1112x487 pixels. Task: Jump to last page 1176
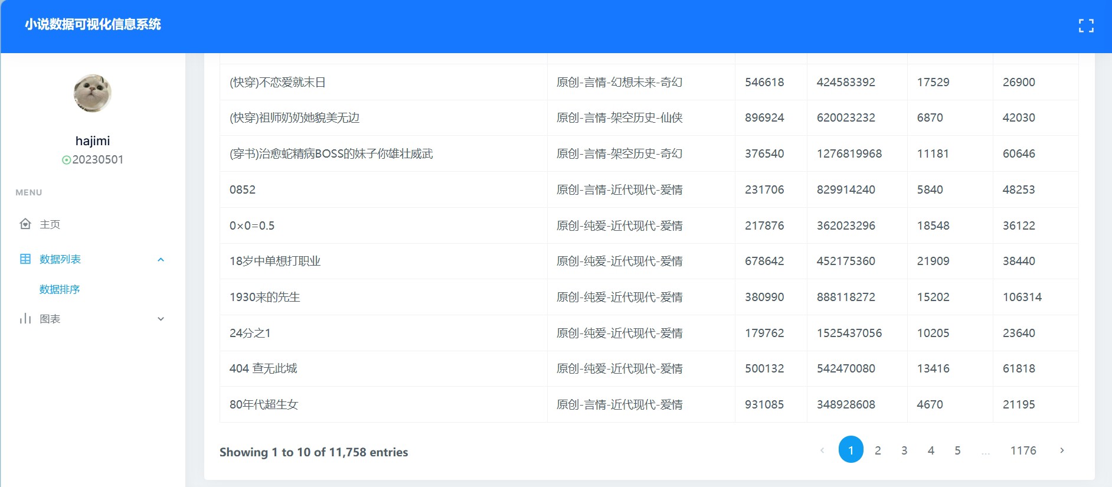(1023, 450)
